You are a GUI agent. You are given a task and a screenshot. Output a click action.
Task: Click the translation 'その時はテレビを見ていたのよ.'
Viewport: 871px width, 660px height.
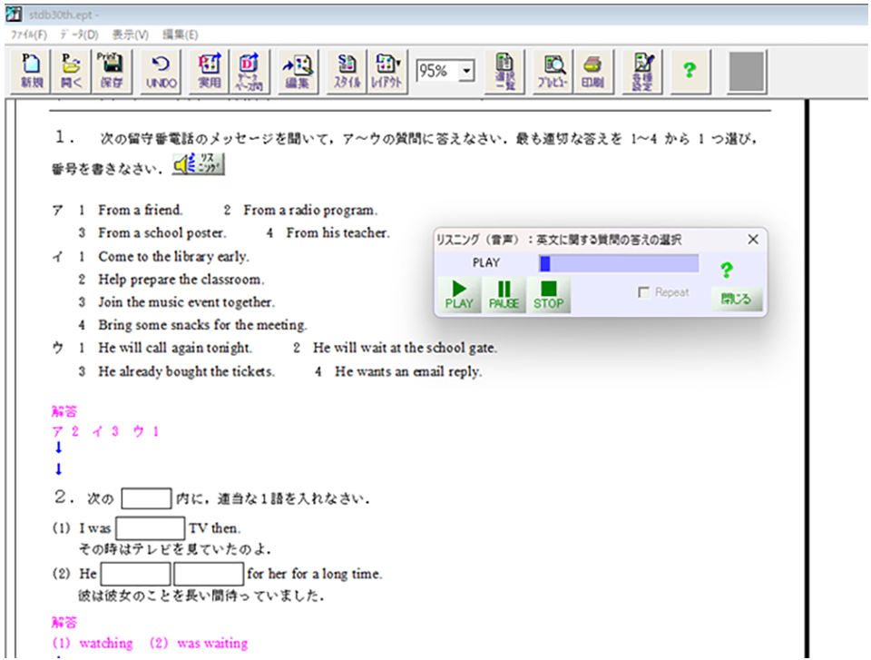[x=175, y=549]
